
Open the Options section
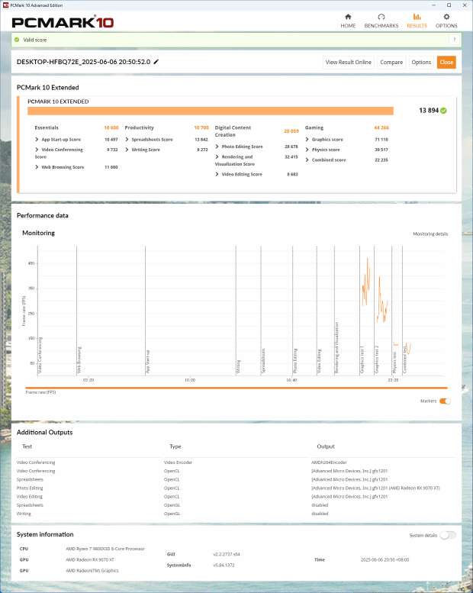[446, 21]
